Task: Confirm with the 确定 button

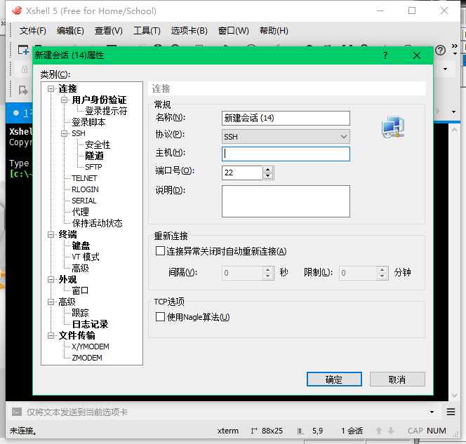Action: click(x=334, y=379)
